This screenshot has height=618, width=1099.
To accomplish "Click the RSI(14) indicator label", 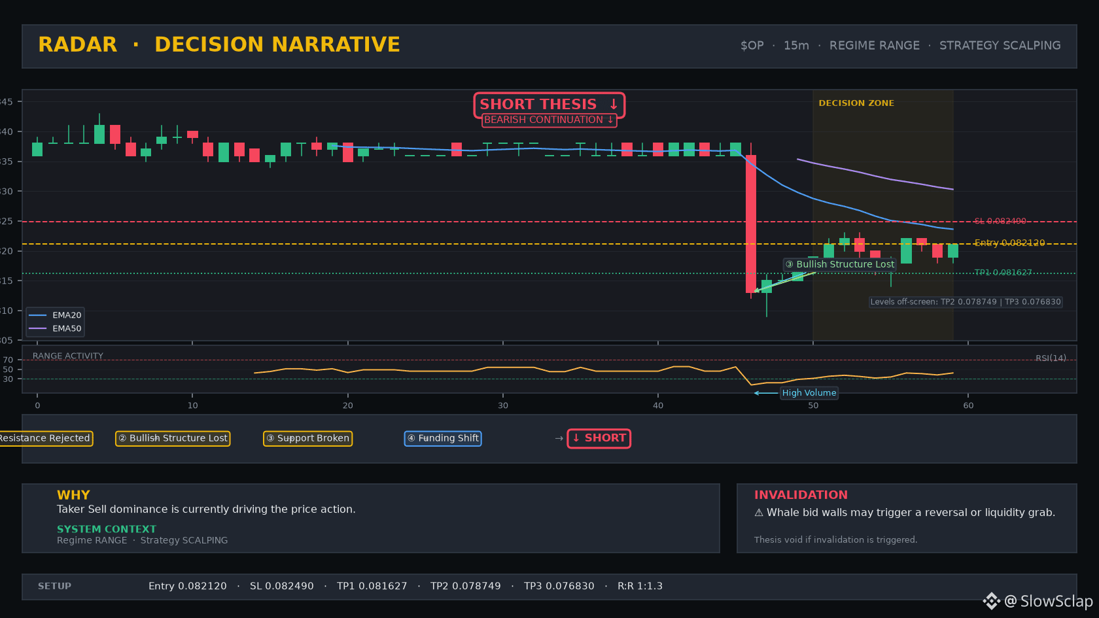I will coord(1051,358).
